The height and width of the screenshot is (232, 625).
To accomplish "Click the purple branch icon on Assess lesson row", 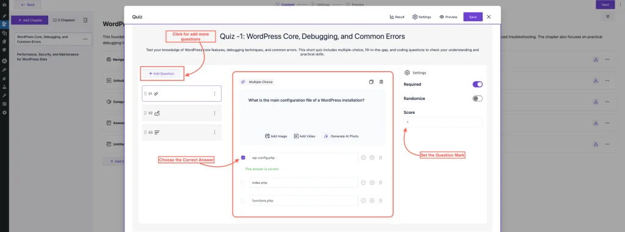I will click(596, 123).
